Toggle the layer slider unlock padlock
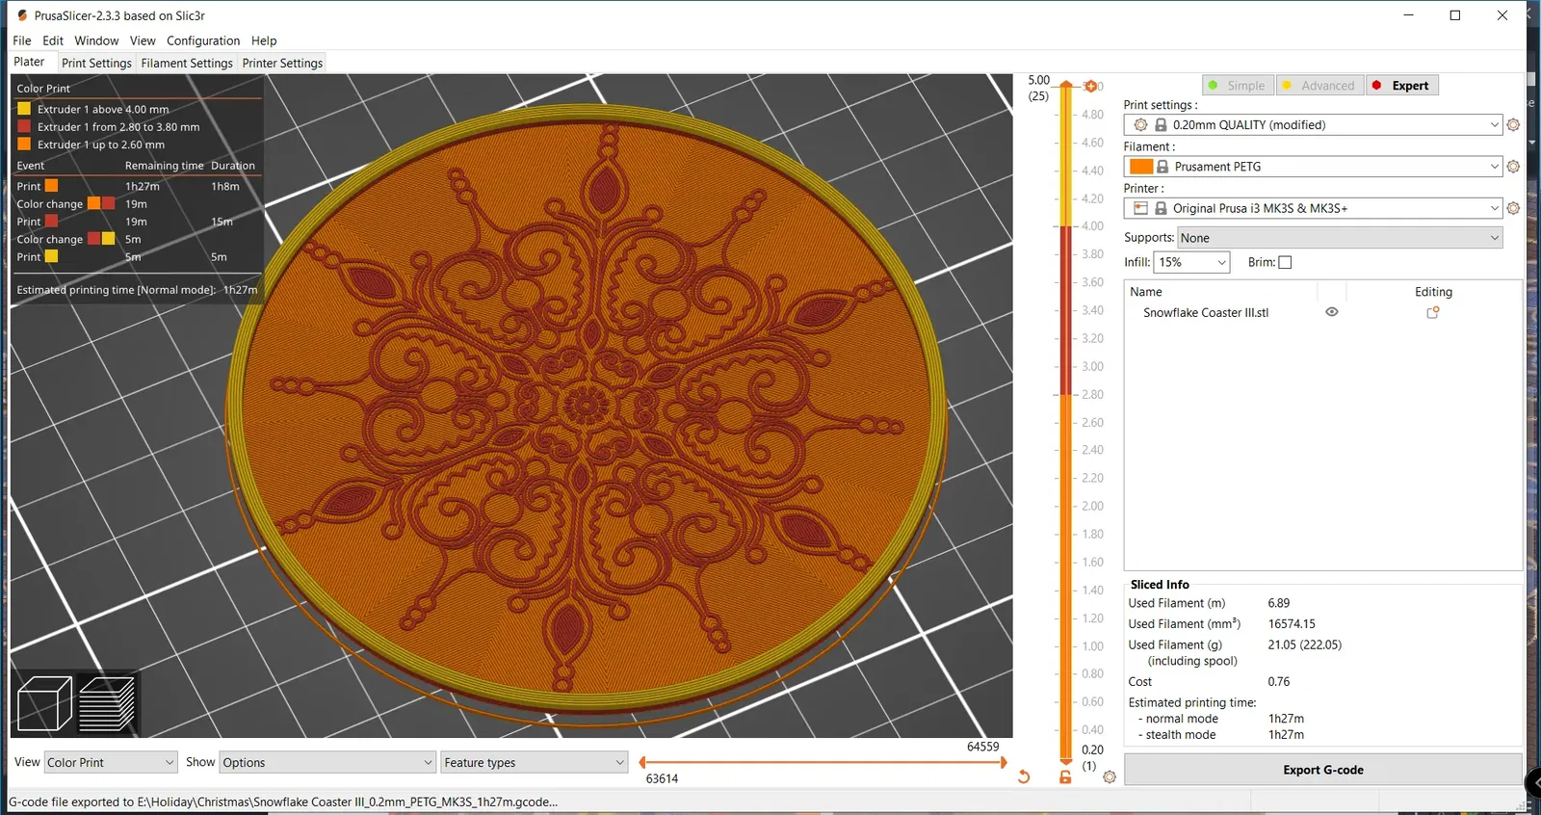The width and height of the screenshot is (1541, 815). [x=1065, y=776]
